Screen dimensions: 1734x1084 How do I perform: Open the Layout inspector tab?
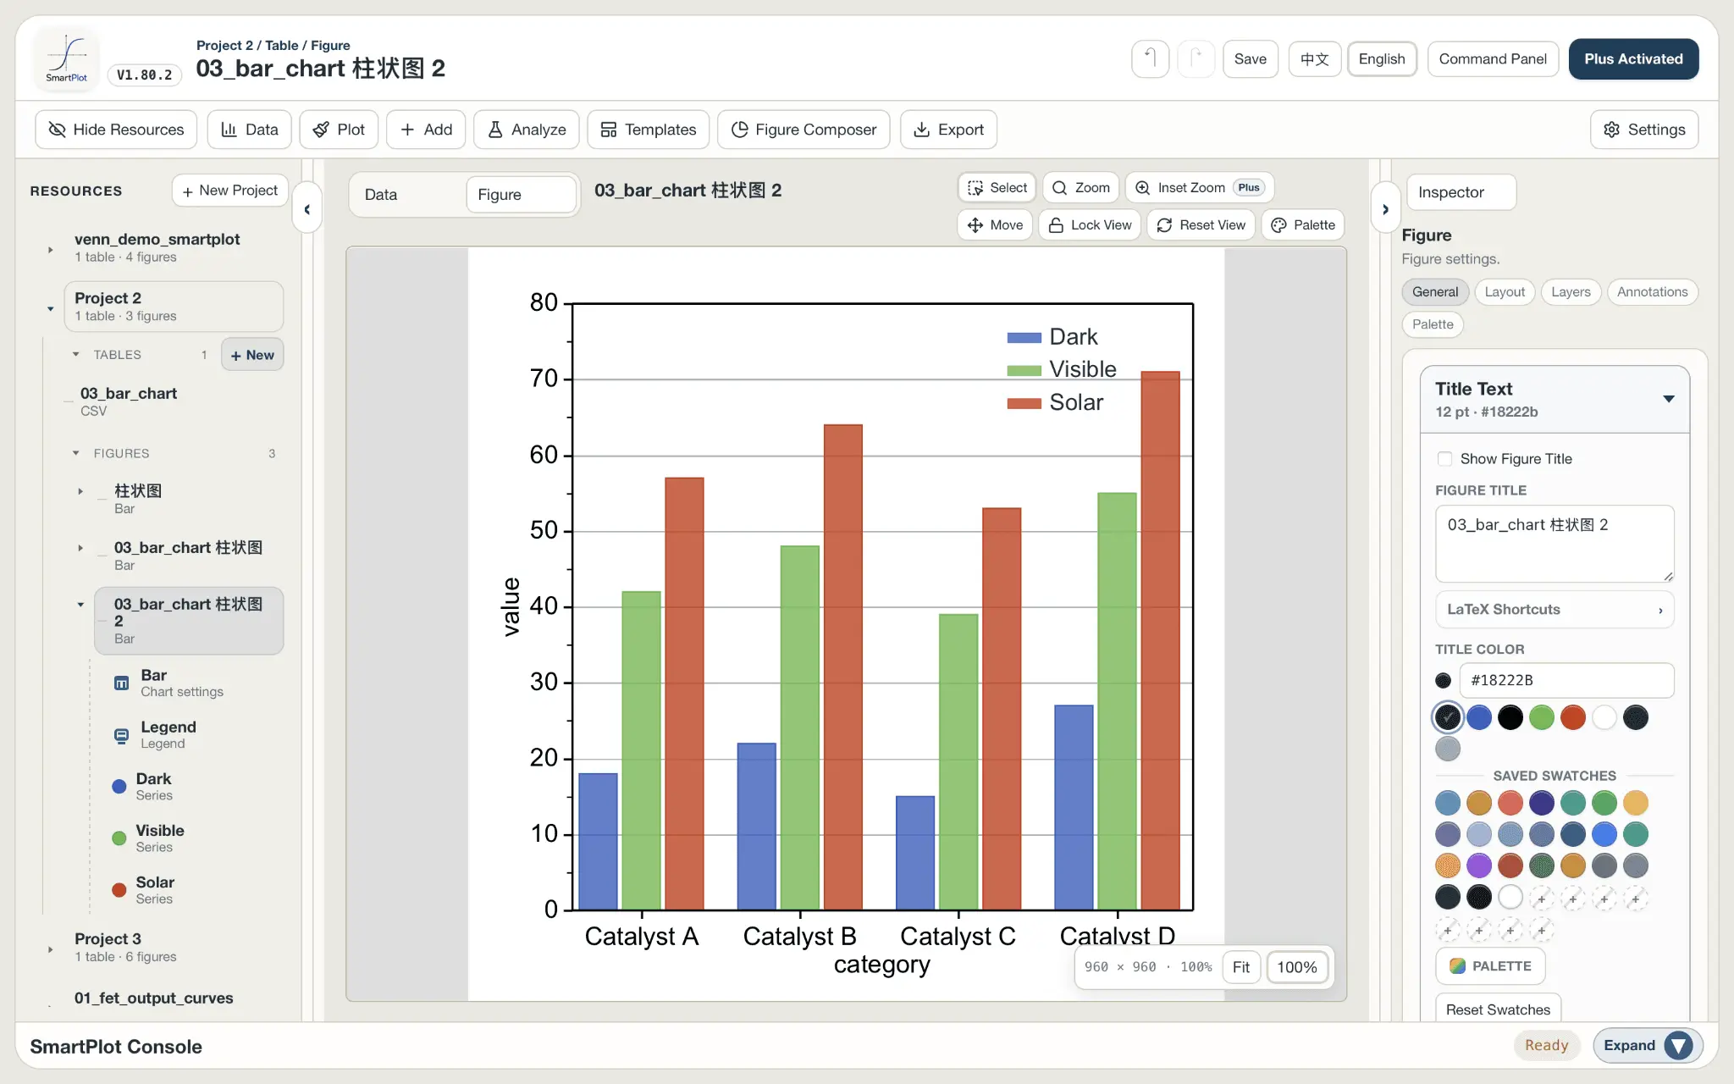click(1505, 292)
